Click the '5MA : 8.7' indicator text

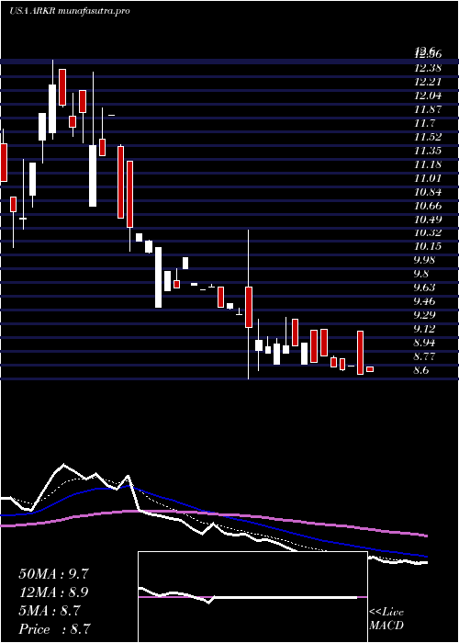(x=49, y=611)
